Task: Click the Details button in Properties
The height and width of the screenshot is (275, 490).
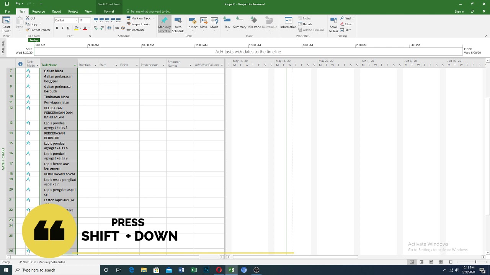Action: click(x=305, y=24)
